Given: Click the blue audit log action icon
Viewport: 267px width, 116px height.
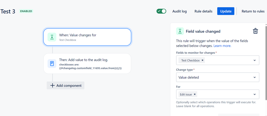Looking at the screenshot, I should [x=52, y=64].
